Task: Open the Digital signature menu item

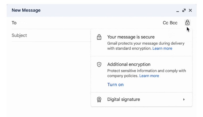Action: point(124,100)
